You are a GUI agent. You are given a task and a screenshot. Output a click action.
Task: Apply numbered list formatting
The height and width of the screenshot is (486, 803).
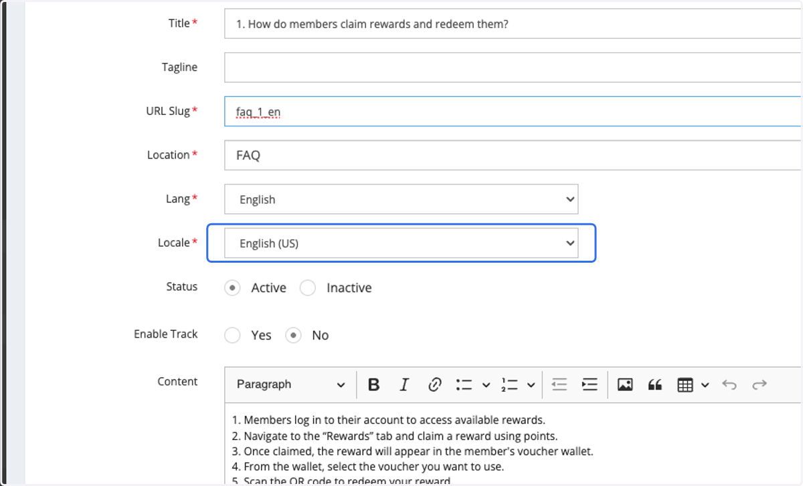point(509,384)
